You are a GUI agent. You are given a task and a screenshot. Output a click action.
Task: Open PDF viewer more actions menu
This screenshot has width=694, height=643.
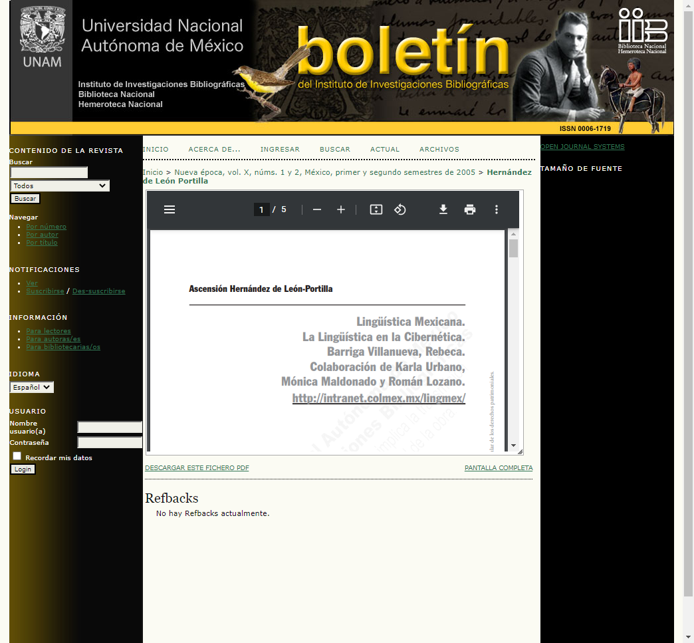[x=497, y=209]
